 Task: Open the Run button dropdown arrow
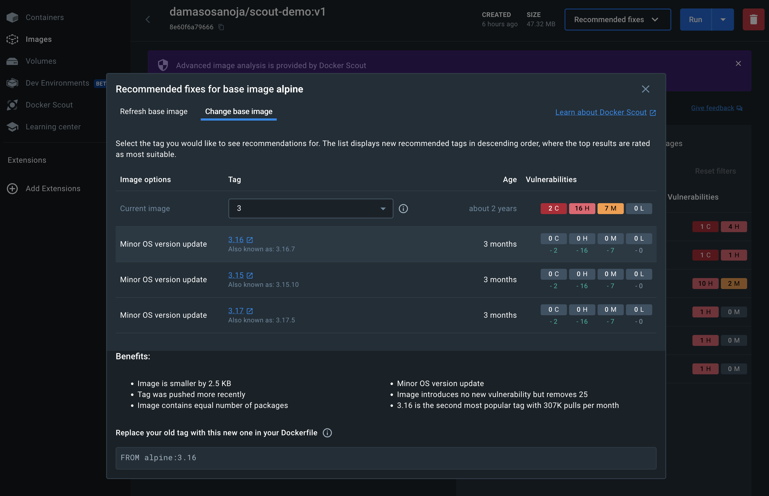click(x=723, y=20)
